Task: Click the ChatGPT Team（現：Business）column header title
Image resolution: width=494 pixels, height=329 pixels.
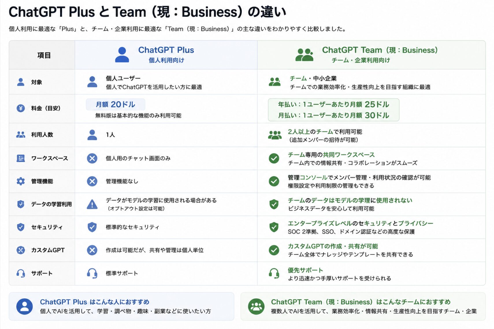Action: coord(380,50)
